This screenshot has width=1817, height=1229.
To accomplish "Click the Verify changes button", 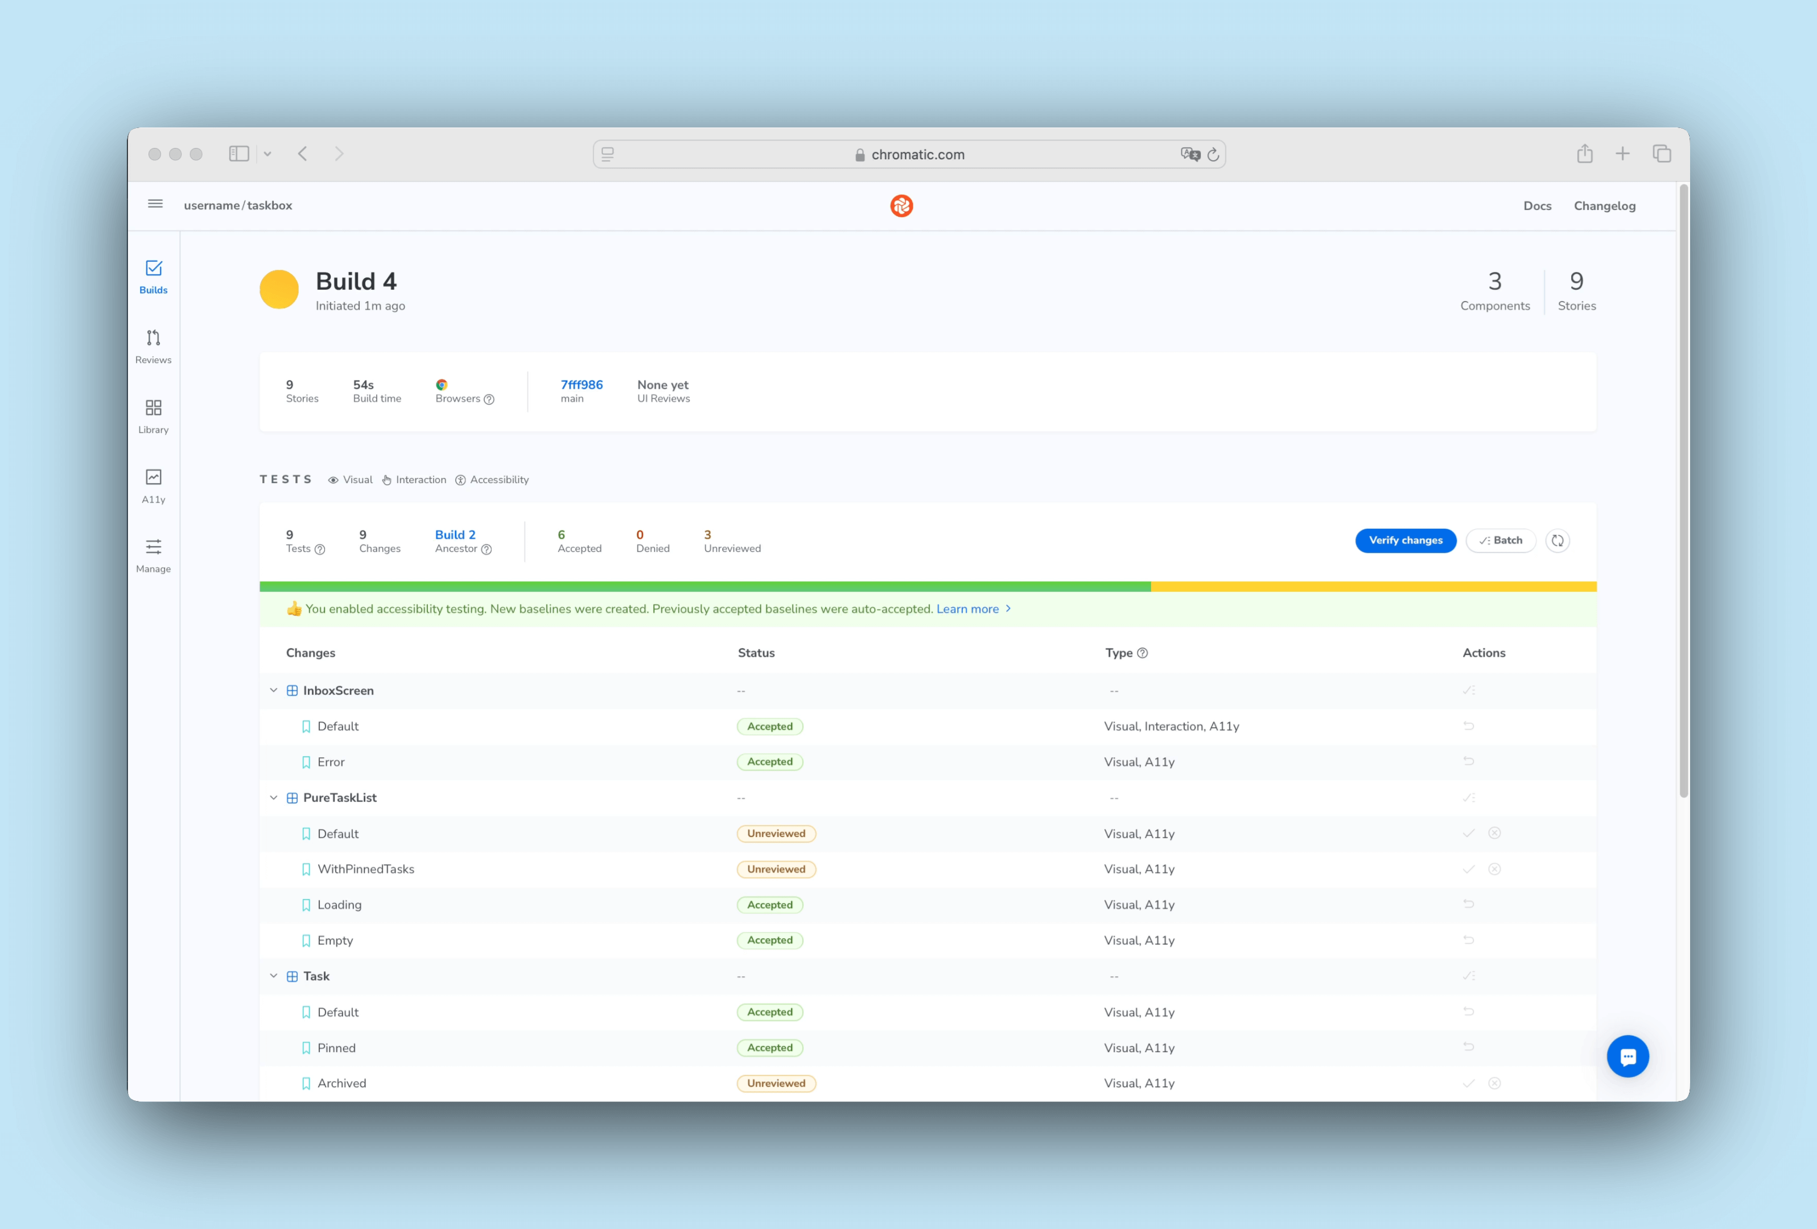I will tap(1405, 540).
